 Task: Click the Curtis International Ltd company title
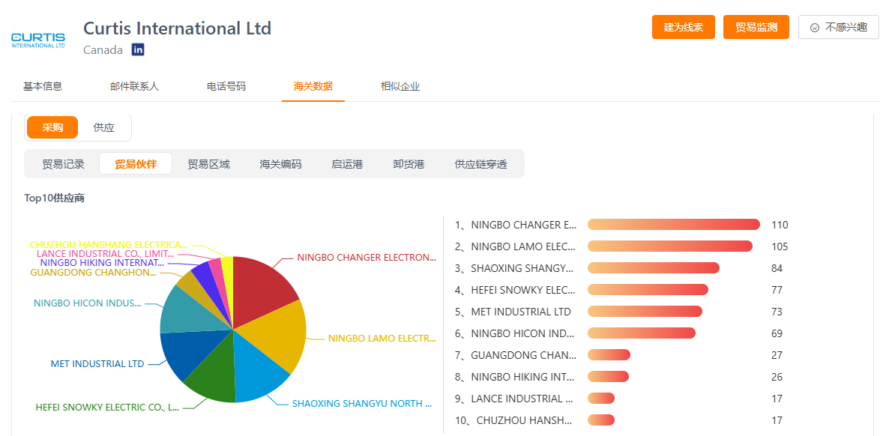[x=178, y=28]
